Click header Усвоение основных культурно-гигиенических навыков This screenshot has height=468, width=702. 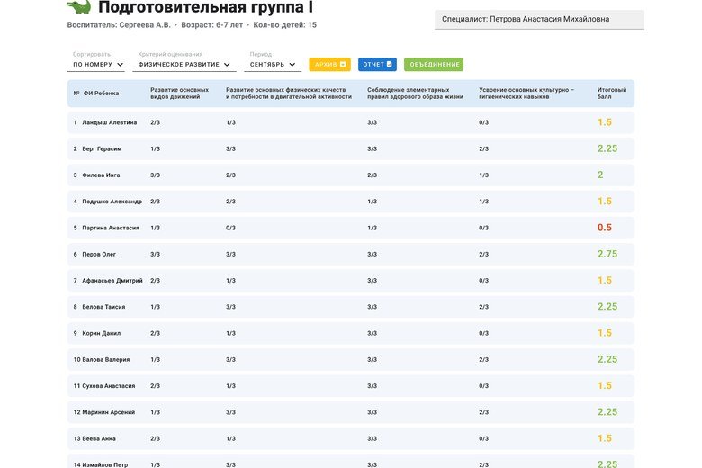pos(526,94)
